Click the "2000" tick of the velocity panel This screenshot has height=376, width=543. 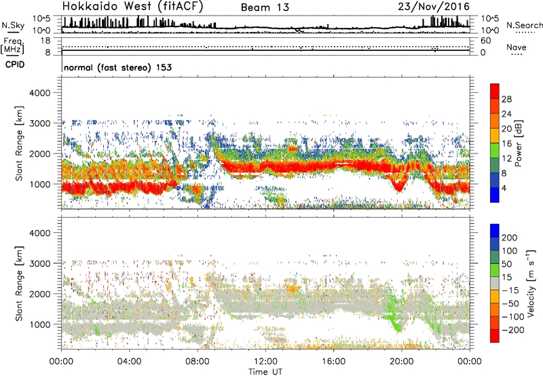[x=40, y=294]
